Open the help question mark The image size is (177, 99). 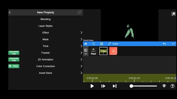coord(173,86)
